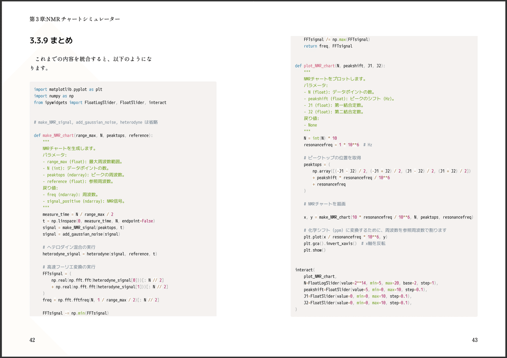Viewport: 507px width, 358px height.
Task: Click the comment '# 高速フーリエ変換の実行'
Action: tap(69, 267)
